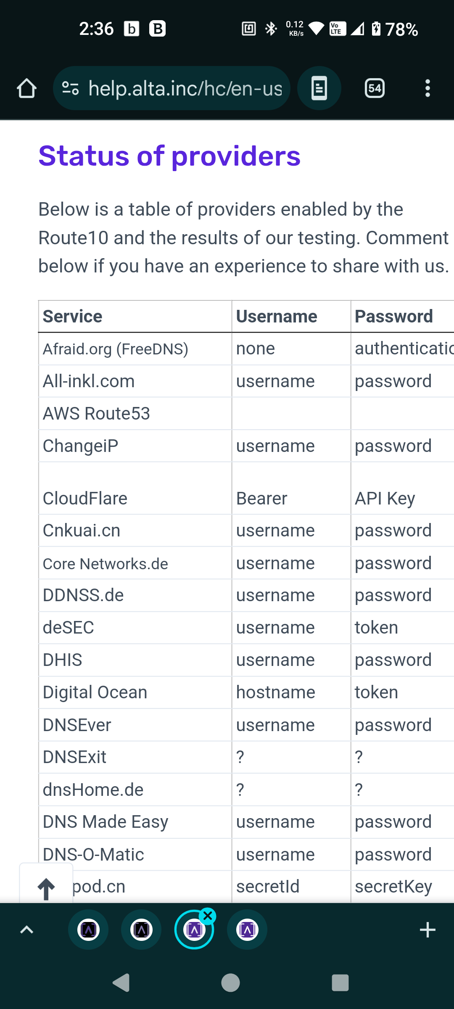Tap the browser home icon
Image resolution: width=454 pixels, height=1009 pixels.
point(26,88)
